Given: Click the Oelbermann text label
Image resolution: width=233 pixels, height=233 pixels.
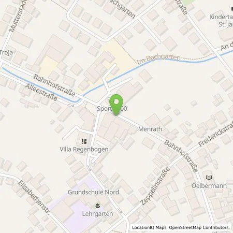Looking at the screenshot, I should coord(209,186).
